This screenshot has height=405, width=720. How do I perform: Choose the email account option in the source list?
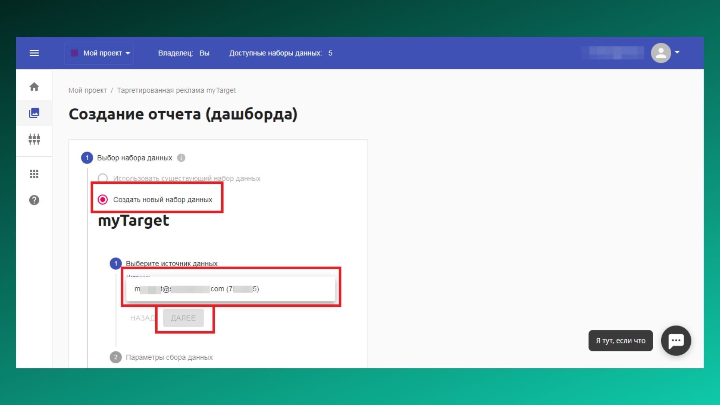[231, 289]
